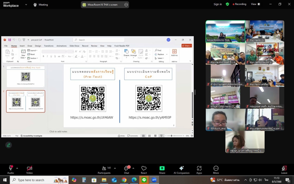Open the Participants panel
The image size is (294, 184).
[x=104, y=169]
